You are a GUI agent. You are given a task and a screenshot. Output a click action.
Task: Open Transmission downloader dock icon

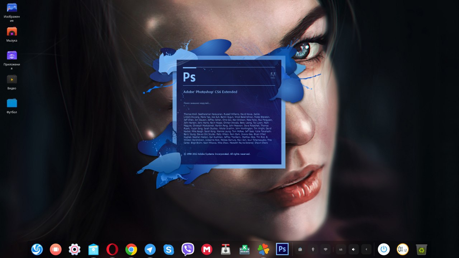(x=226, y=249)
